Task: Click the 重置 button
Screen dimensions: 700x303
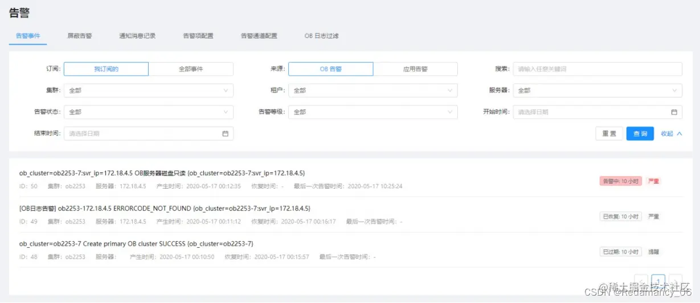Action: [x=609, y=134]
